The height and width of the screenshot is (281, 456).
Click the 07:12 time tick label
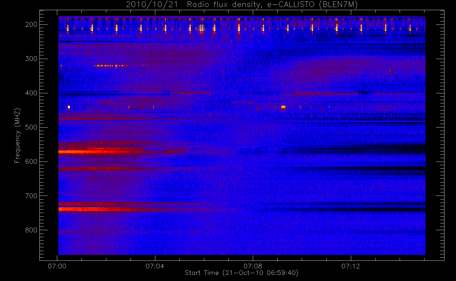pos(351,266)
